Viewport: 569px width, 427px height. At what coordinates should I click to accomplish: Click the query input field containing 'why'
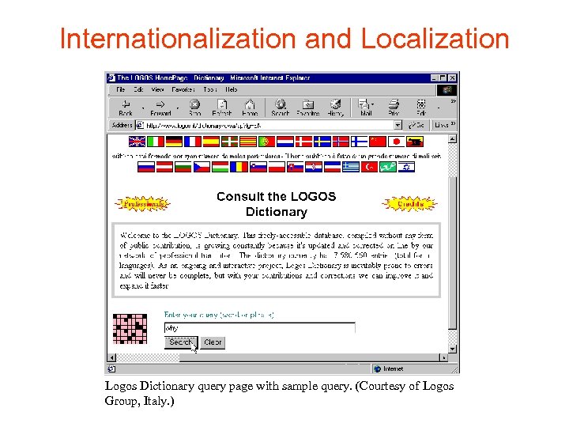[259, 328]
